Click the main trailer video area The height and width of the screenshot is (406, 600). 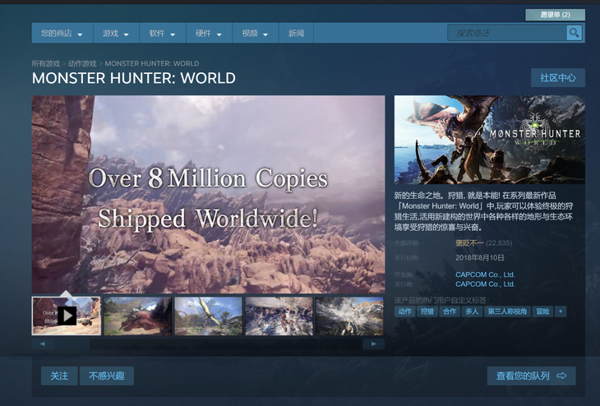(x=209, y=195)
